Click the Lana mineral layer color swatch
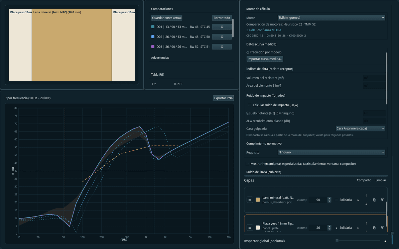Viewport: 399px width, 249px height. coord(258,200)
